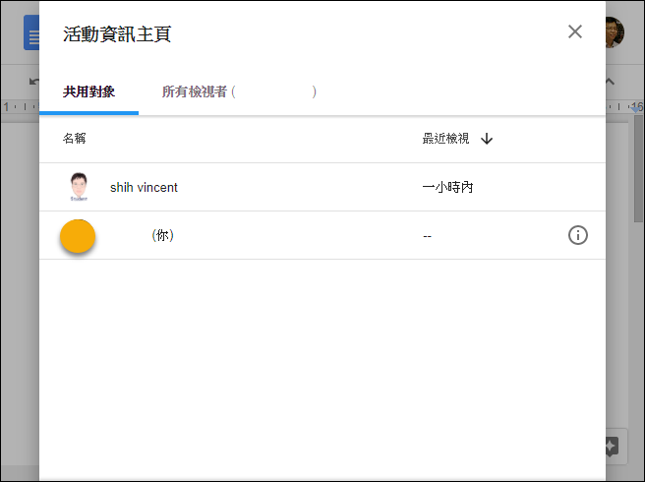Click the Docs vertical scrollbar

pos(638,169)
